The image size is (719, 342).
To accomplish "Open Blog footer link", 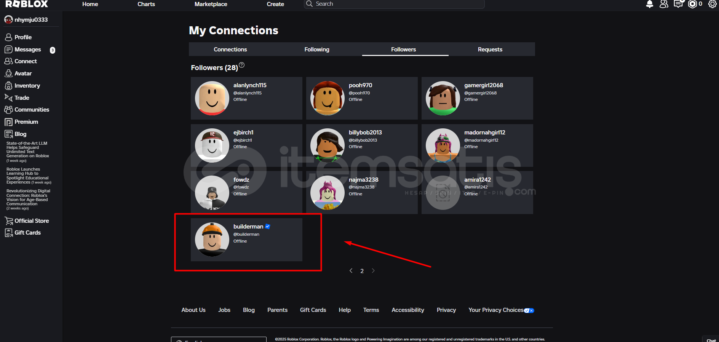I will 249,310.
